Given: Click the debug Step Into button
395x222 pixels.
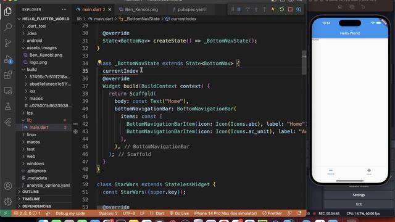Looking at the screenshot, I should tap(256, 10).
